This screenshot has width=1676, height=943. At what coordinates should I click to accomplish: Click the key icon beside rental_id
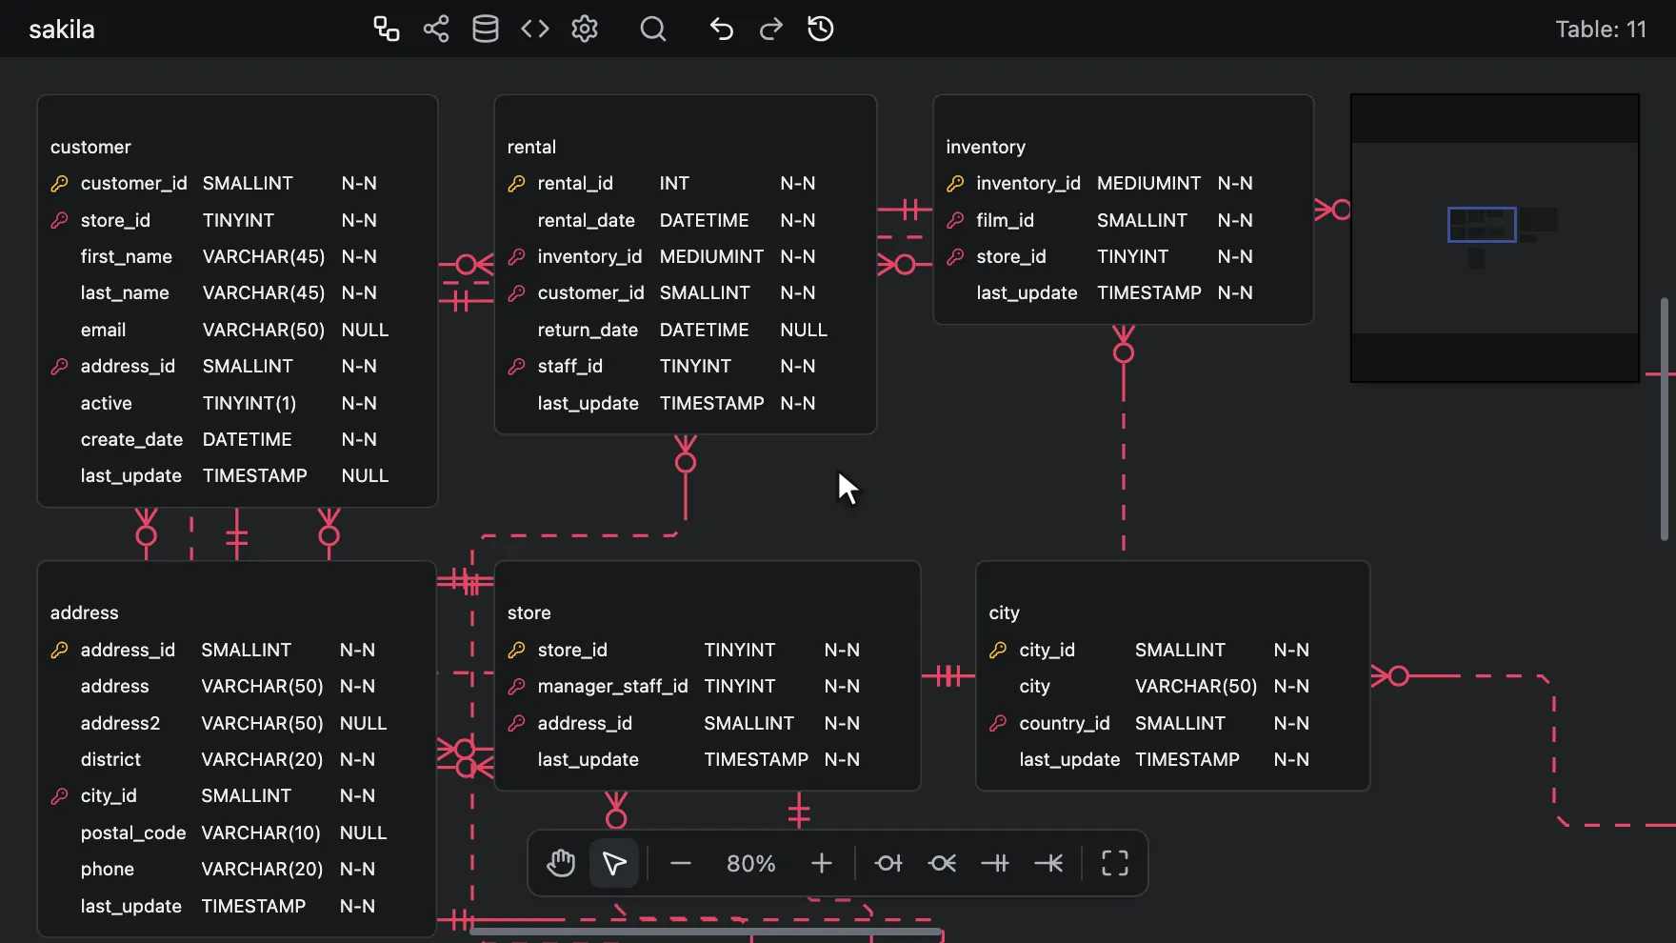pos(517,183)
